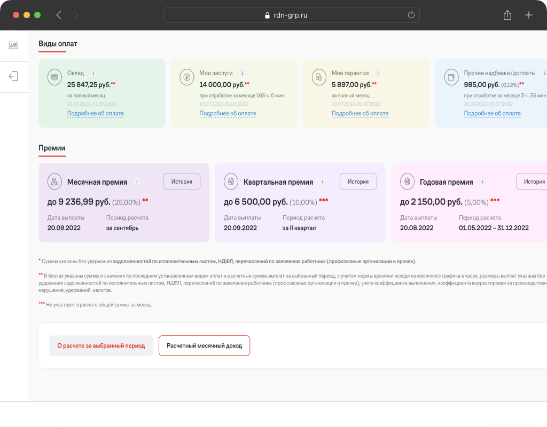Click info icon beside Месячная премия
The width and height of the screenshot is (547, 427).
[x=137, y=181]
